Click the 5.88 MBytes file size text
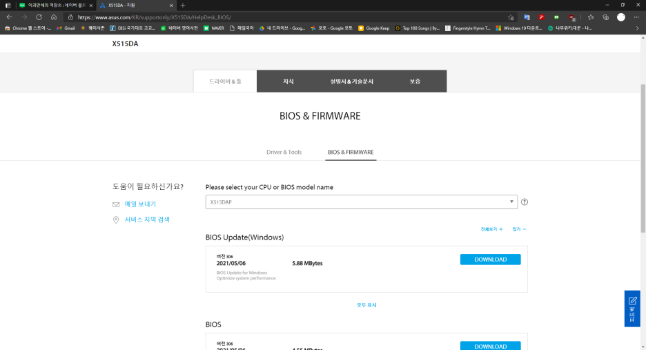This screenshot has height=350, width=646. pos(307,264)
